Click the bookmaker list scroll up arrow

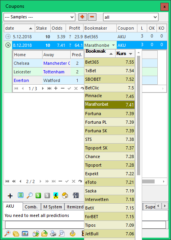139,53
